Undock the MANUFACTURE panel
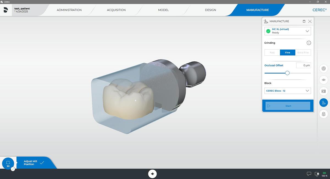The image size is (330, 179). [304, 21]
